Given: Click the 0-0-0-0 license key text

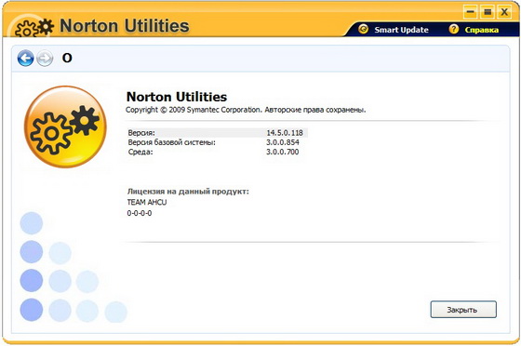Looking at the screenshot, I should pyautogui.click(x=140, y=213).
